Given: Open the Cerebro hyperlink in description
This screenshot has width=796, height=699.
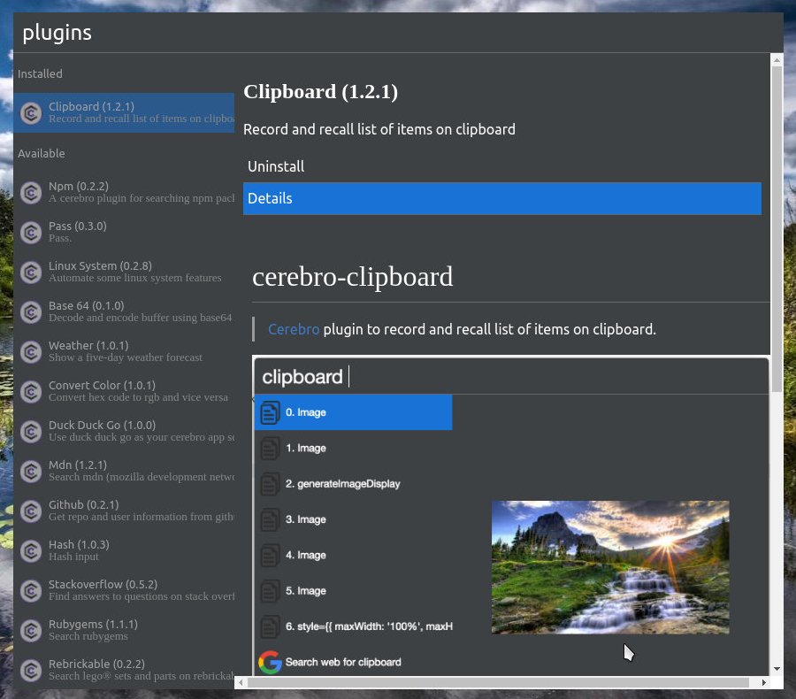Looking at the screenshot, I should (294, 329).
